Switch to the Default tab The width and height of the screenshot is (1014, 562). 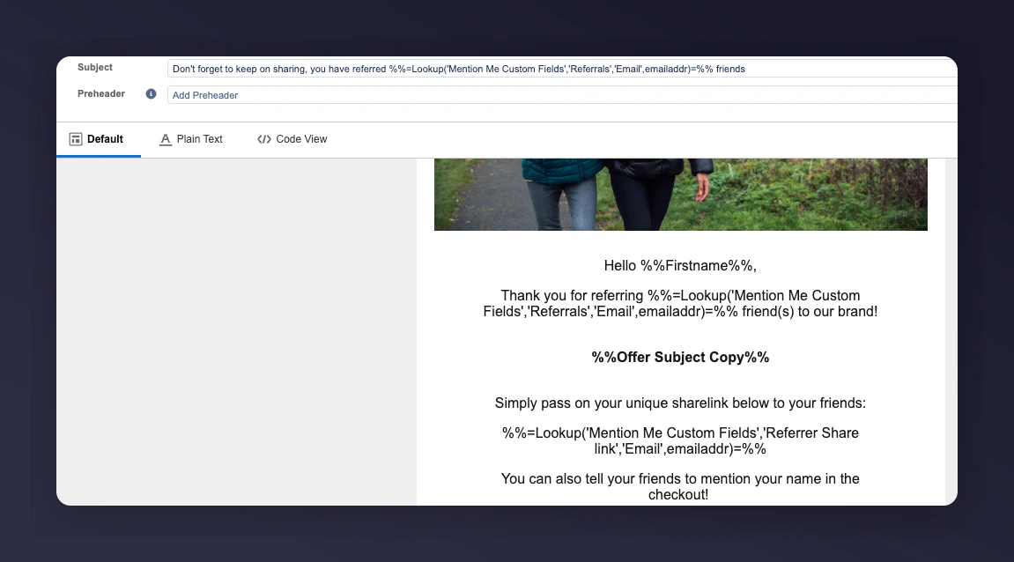(x=99, y=139)
